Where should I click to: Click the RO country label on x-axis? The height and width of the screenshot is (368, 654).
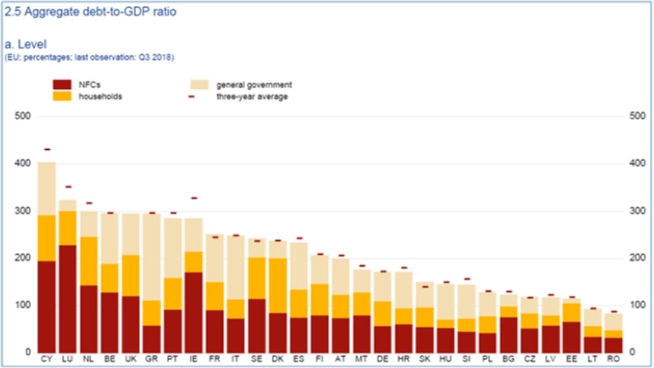click(613, 359)
